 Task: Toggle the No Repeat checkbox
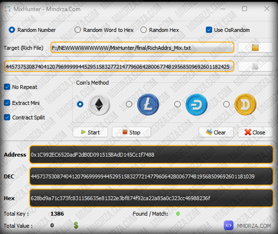(x=7, y=87)
